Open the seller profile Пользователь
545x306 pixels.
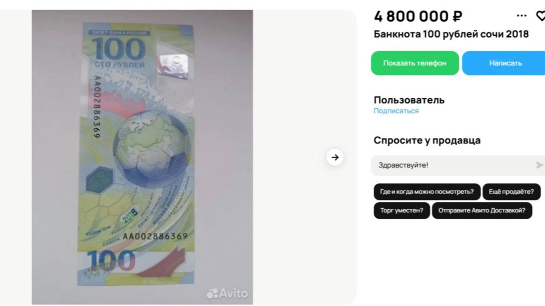point(409,100)
